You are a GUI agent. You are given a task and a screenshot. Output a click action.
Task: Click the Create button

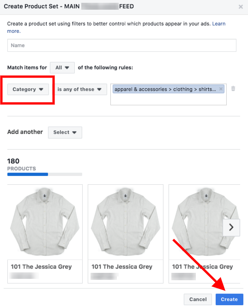(230, 299)
